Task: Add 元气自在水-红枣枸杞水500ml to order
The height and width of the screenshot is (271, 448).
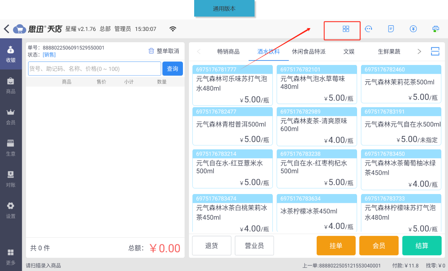Action: coord(317,169)
